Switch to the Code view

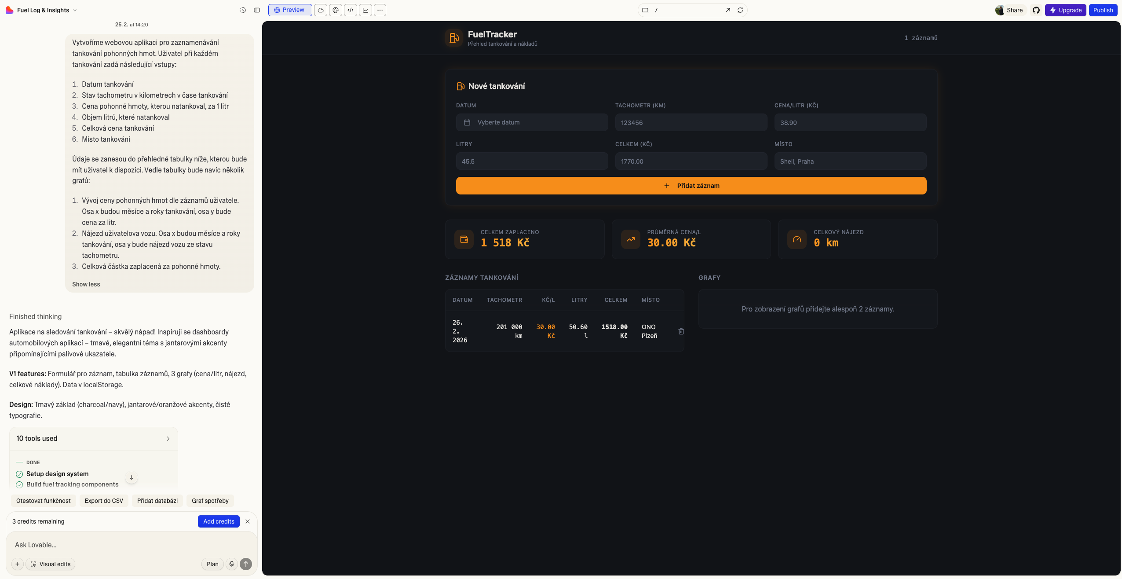351,10
